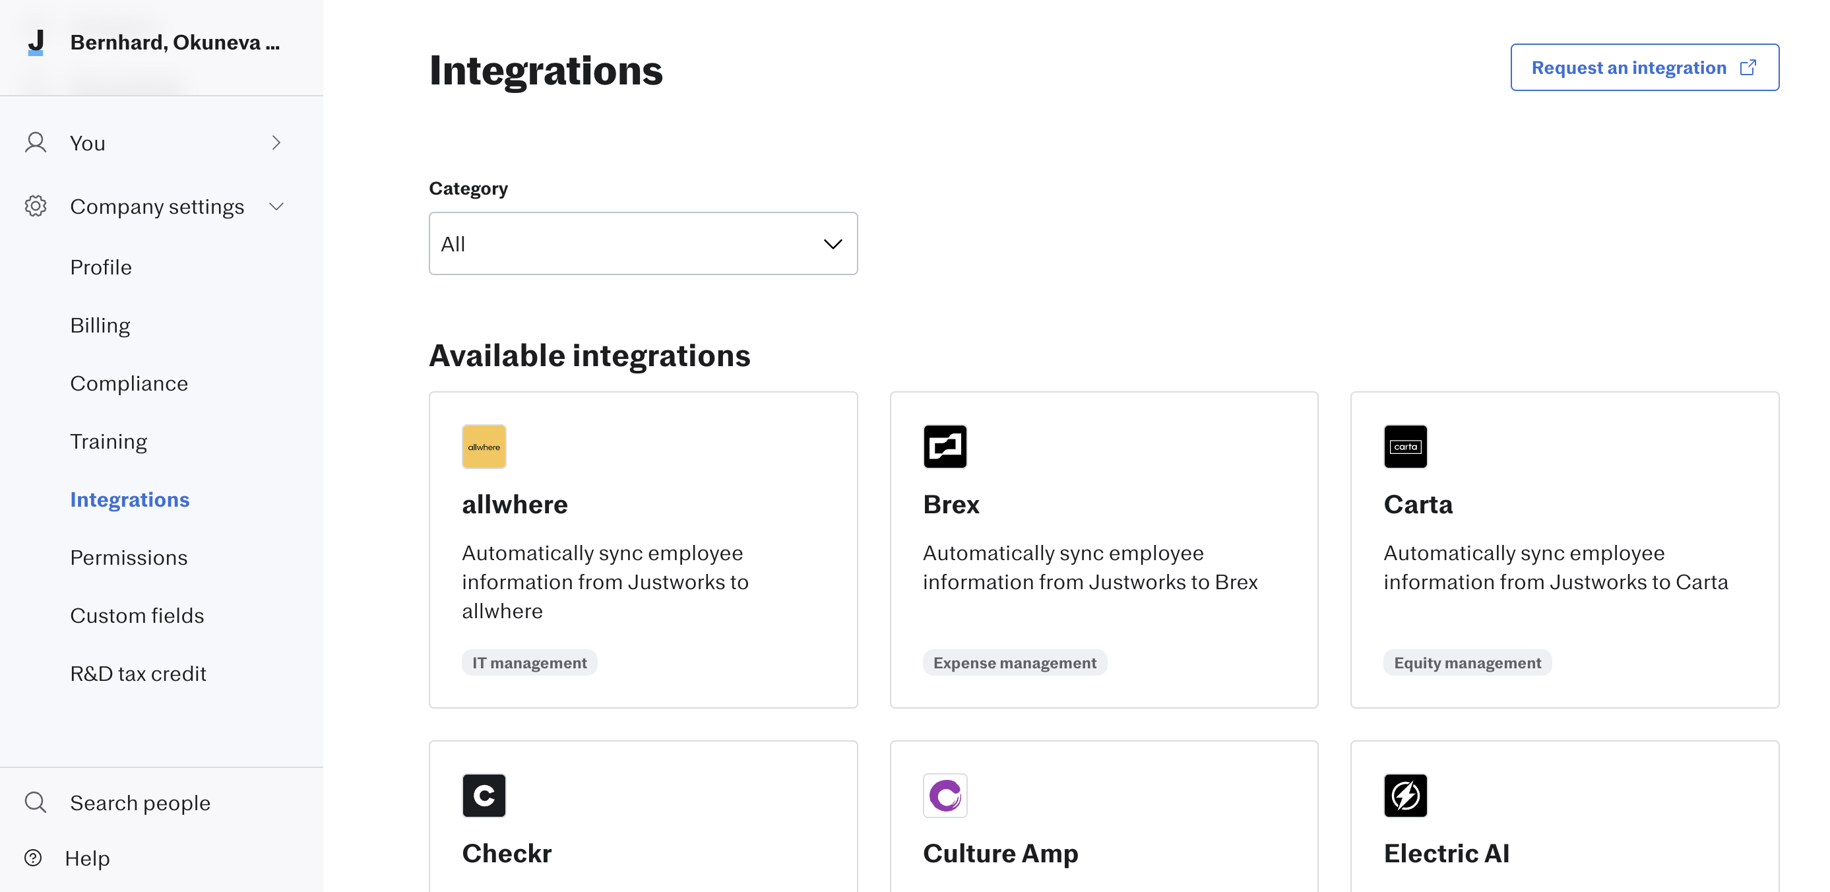Click the Carta card description text
The image size is (1830, 892).
click(1556, 567)
